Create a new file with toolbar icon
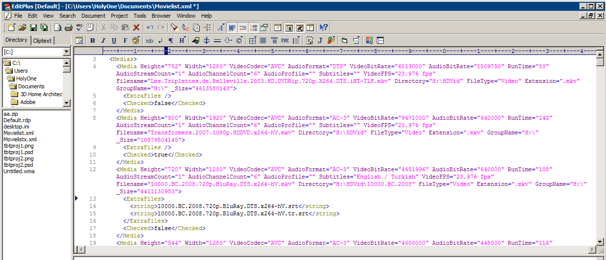This screenshot has height=260, width=606. [x=11, y=27]
